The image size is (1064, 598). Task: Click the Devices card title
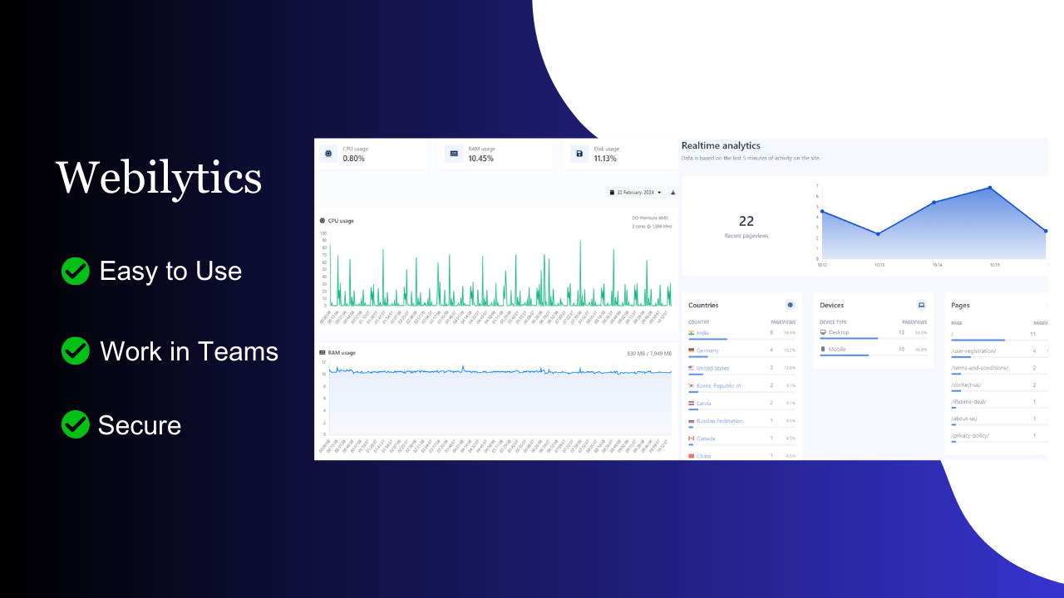click(832, 305)
